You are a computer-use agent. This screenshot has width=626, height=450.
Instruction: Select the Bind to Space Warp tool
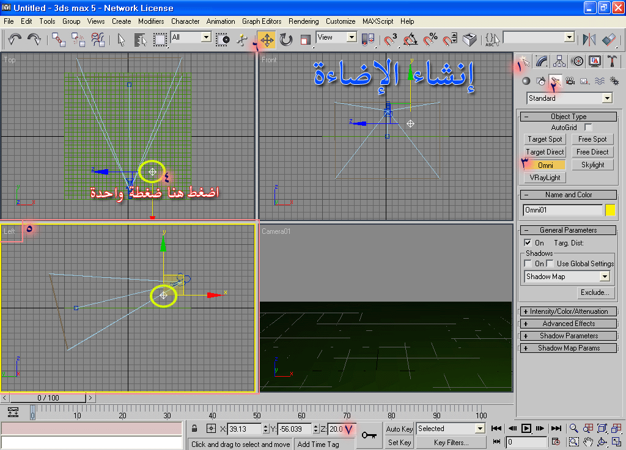click(98, 40)
